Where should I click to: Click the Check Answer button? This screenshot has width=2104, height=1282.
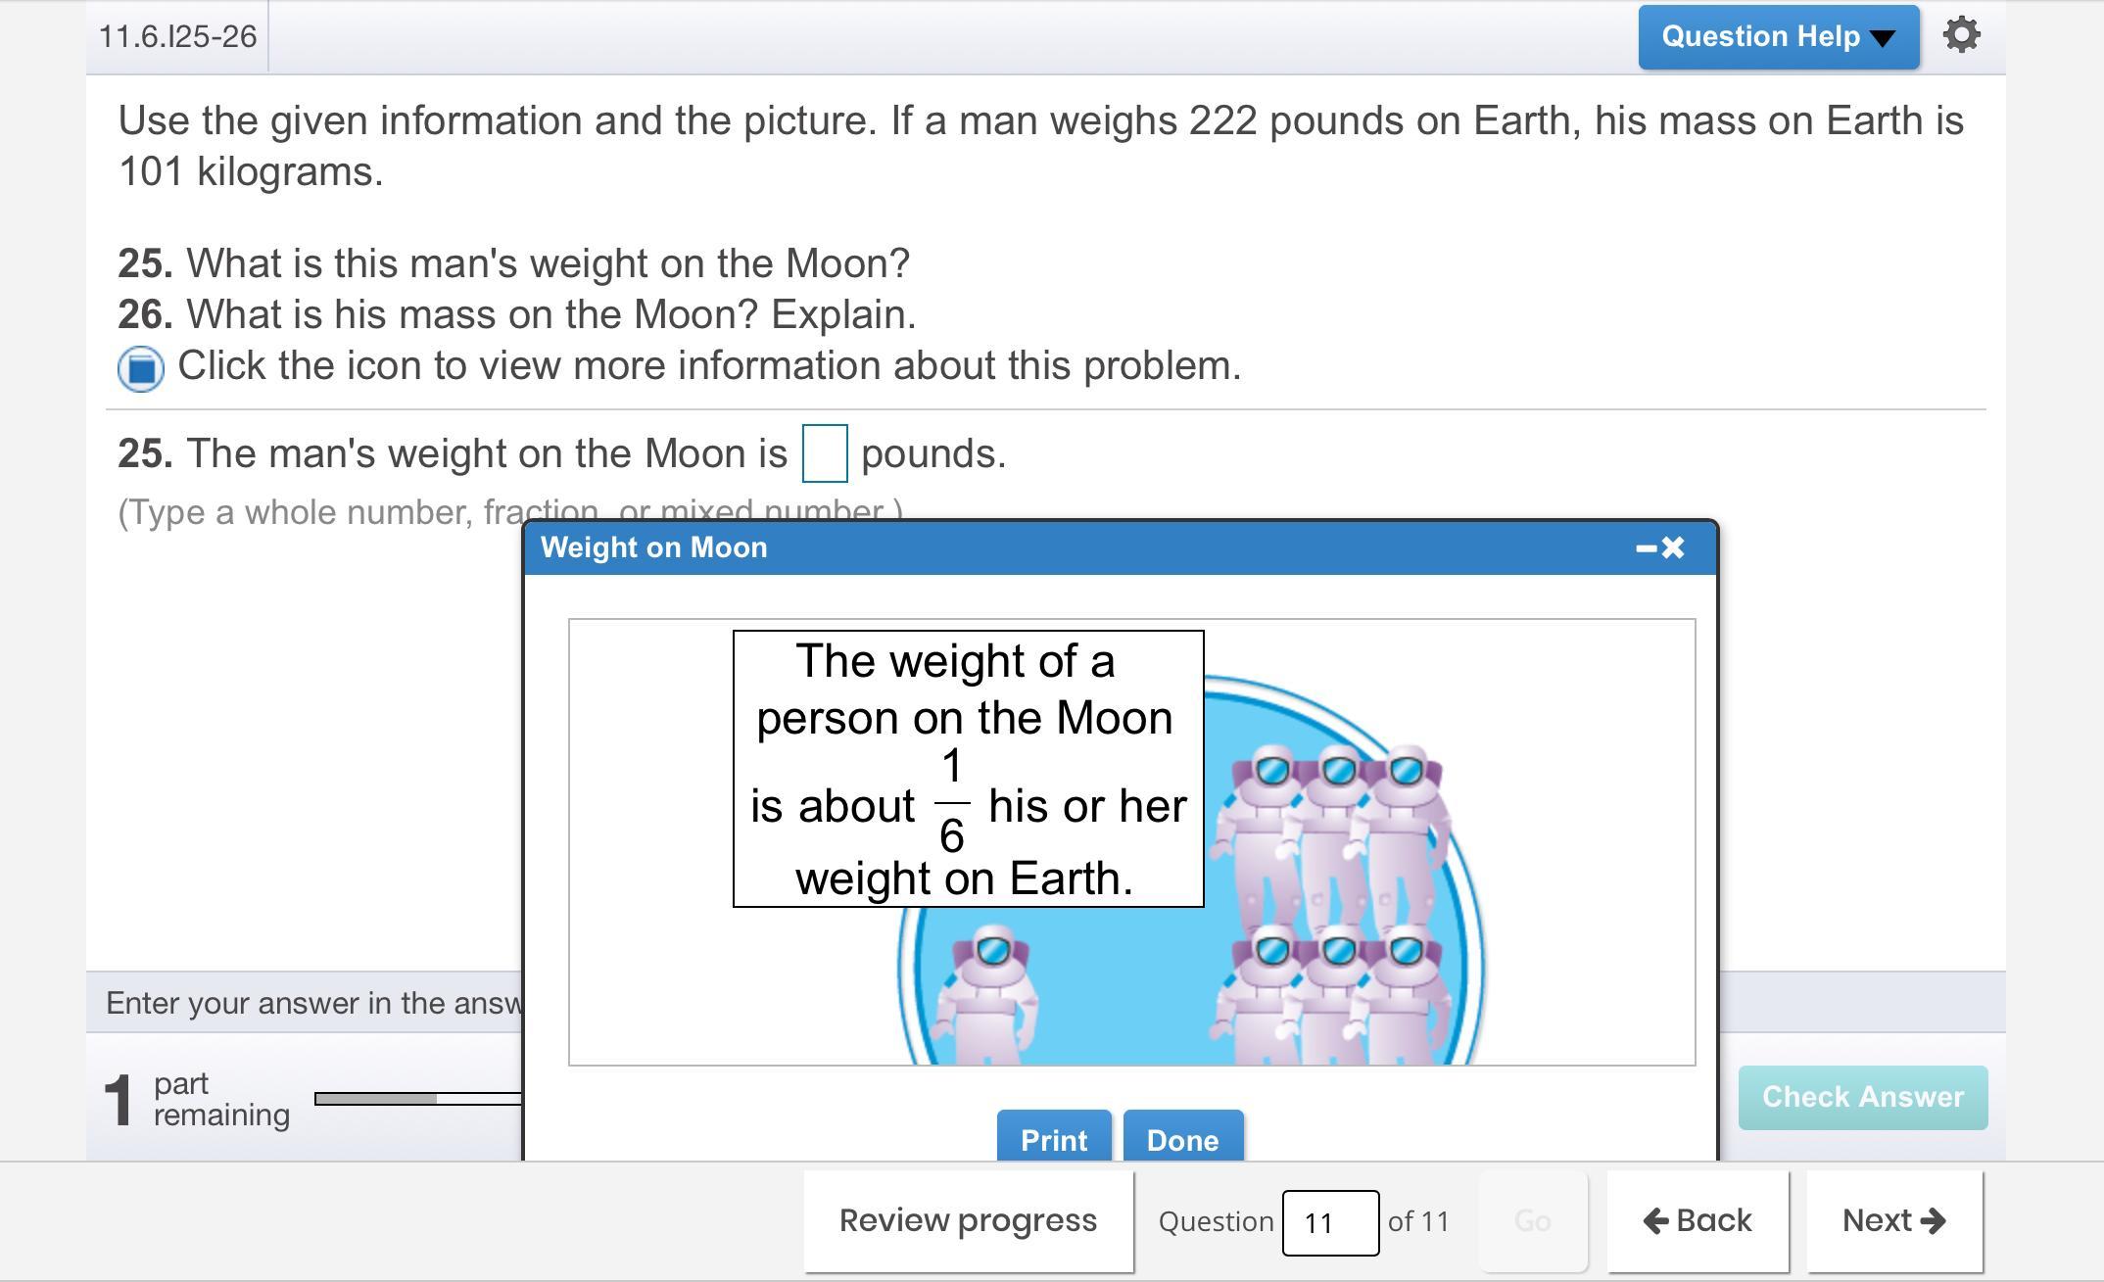1862,1097
